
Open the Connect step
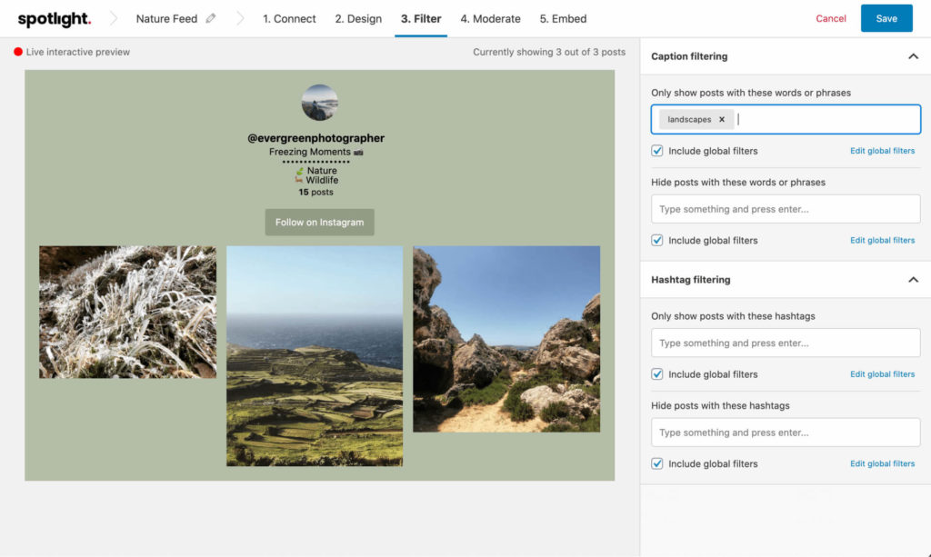click(289, 18)
